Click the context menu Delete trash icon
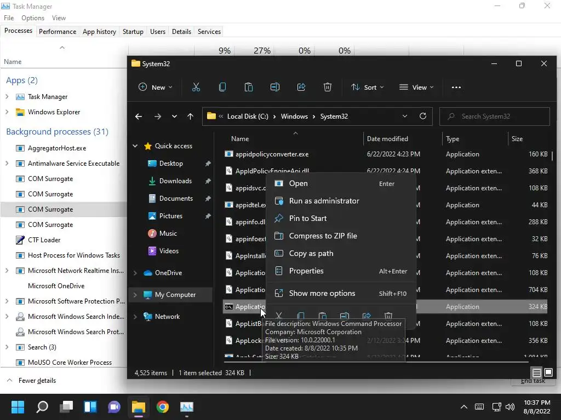The image size is (561, 420). (x=388, y=316)
